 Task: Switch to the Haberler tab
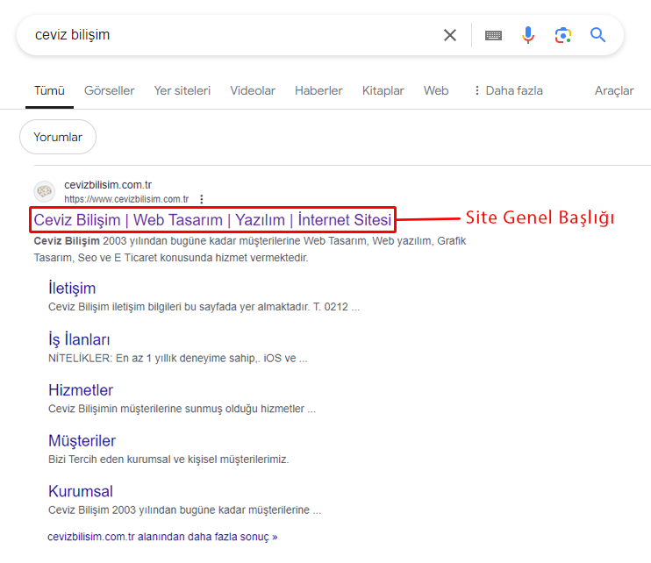tap(318, 90)
